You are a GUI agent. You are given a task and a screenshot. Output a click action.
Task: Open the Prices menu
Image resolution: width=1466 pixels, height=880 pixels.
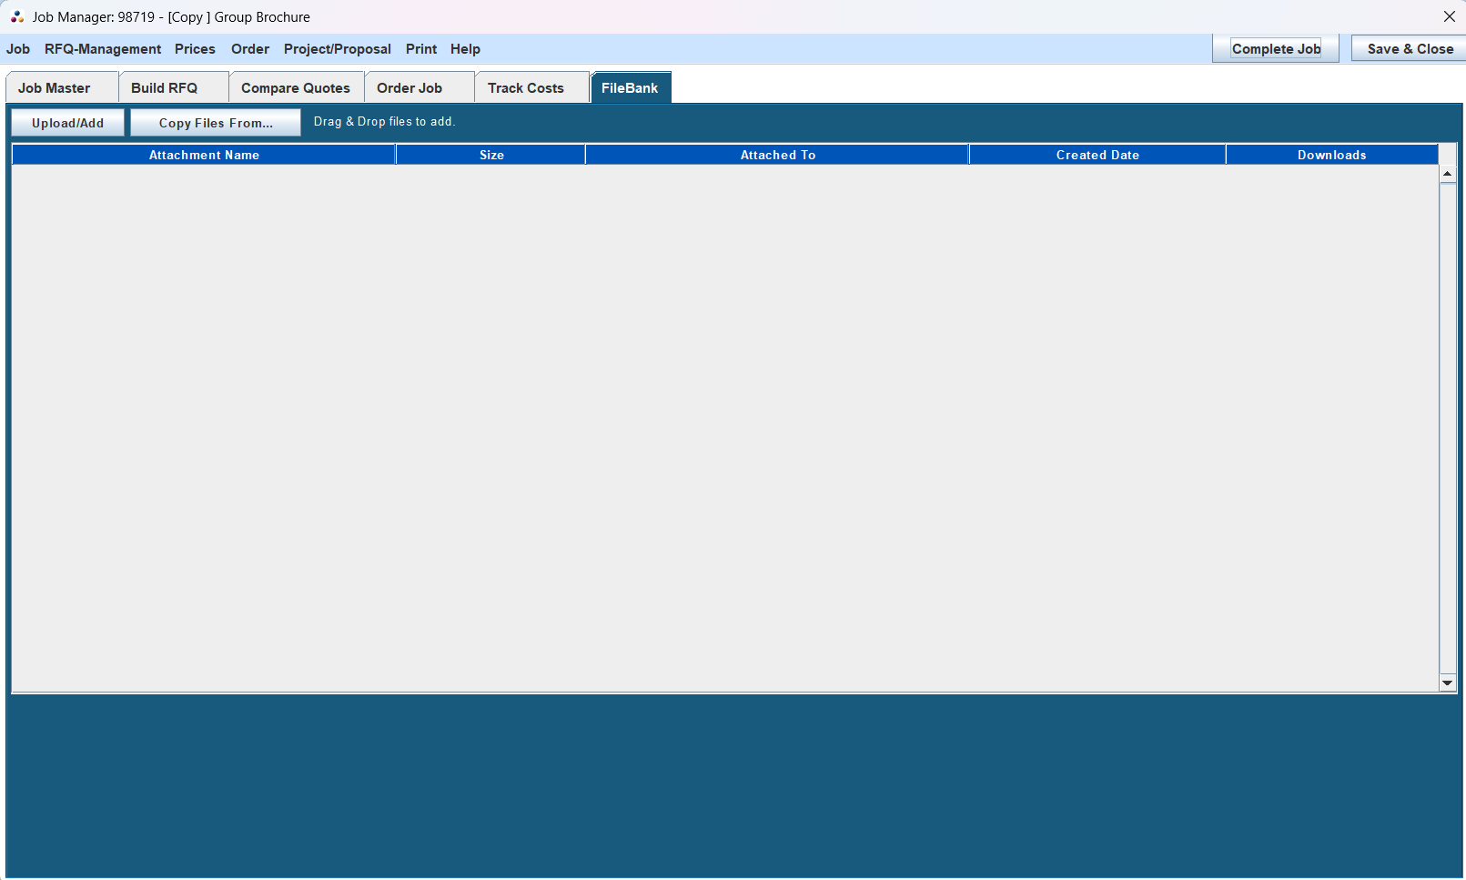pos(195,49)
